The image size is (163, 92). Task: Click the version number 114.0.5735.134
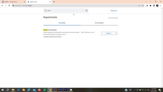[113, 18]
